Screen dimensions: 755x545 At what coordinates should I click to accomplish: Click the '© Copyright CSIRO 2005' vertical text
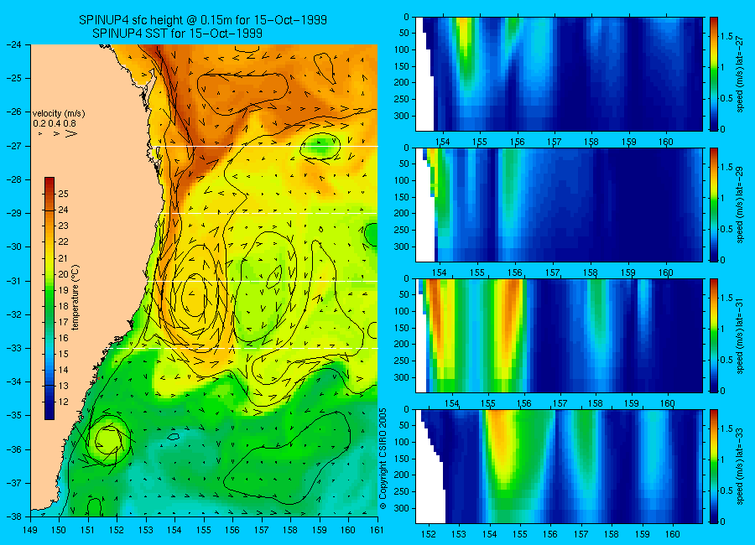pos(383,459)
